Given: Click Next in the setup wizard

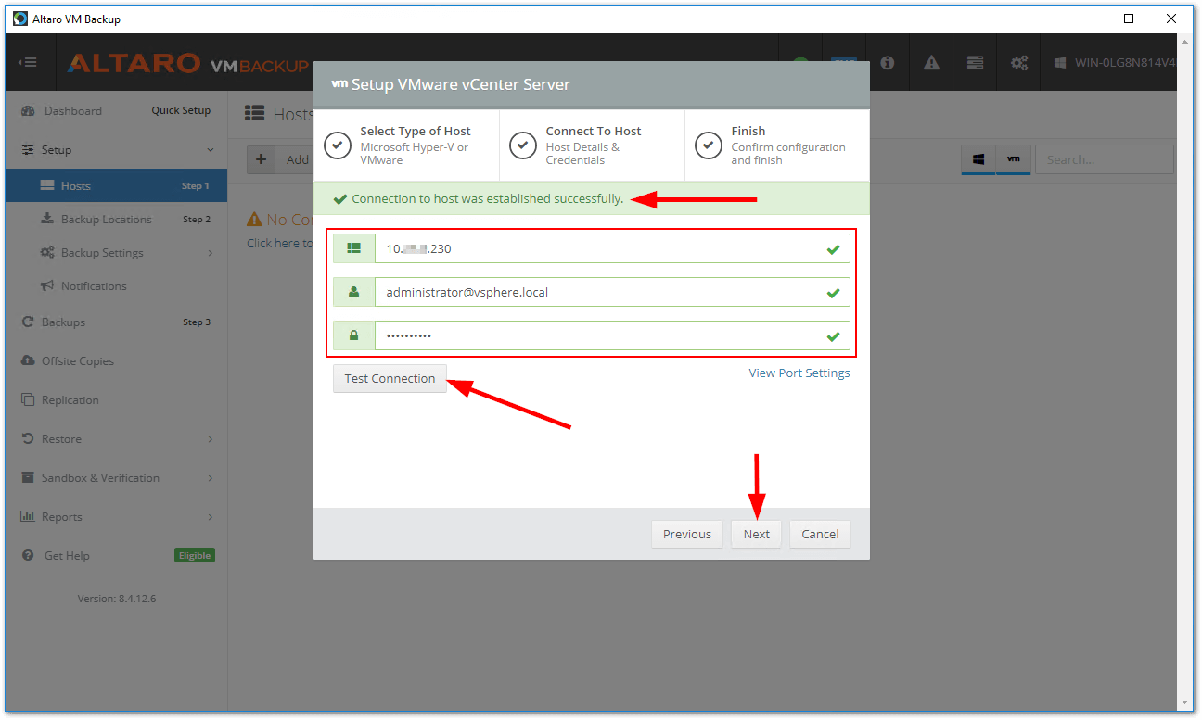Looking at the screenshot, I should pos(757,534).
